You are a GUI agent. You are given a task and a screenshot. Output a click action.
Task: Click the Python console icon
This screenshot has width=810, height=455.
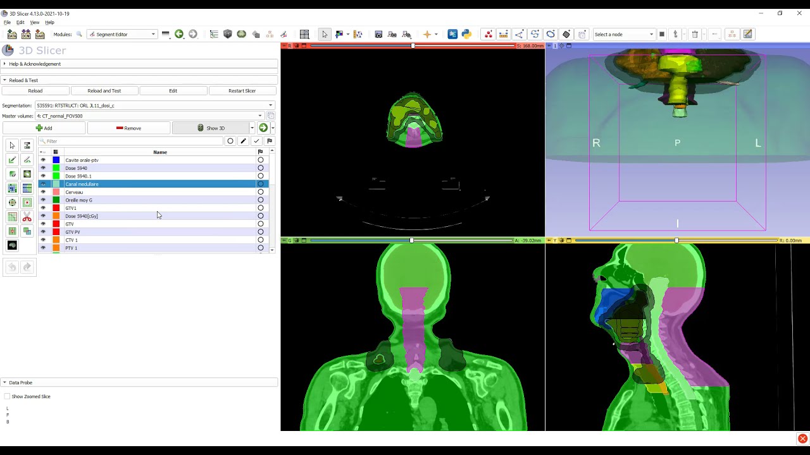tap(466, 34)
